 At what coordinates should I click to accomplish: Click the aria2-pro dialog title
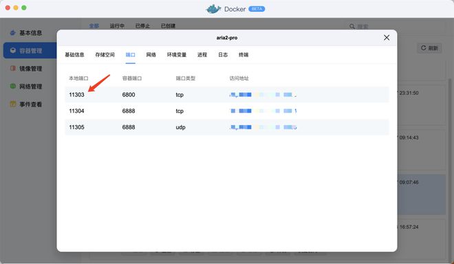227,38
